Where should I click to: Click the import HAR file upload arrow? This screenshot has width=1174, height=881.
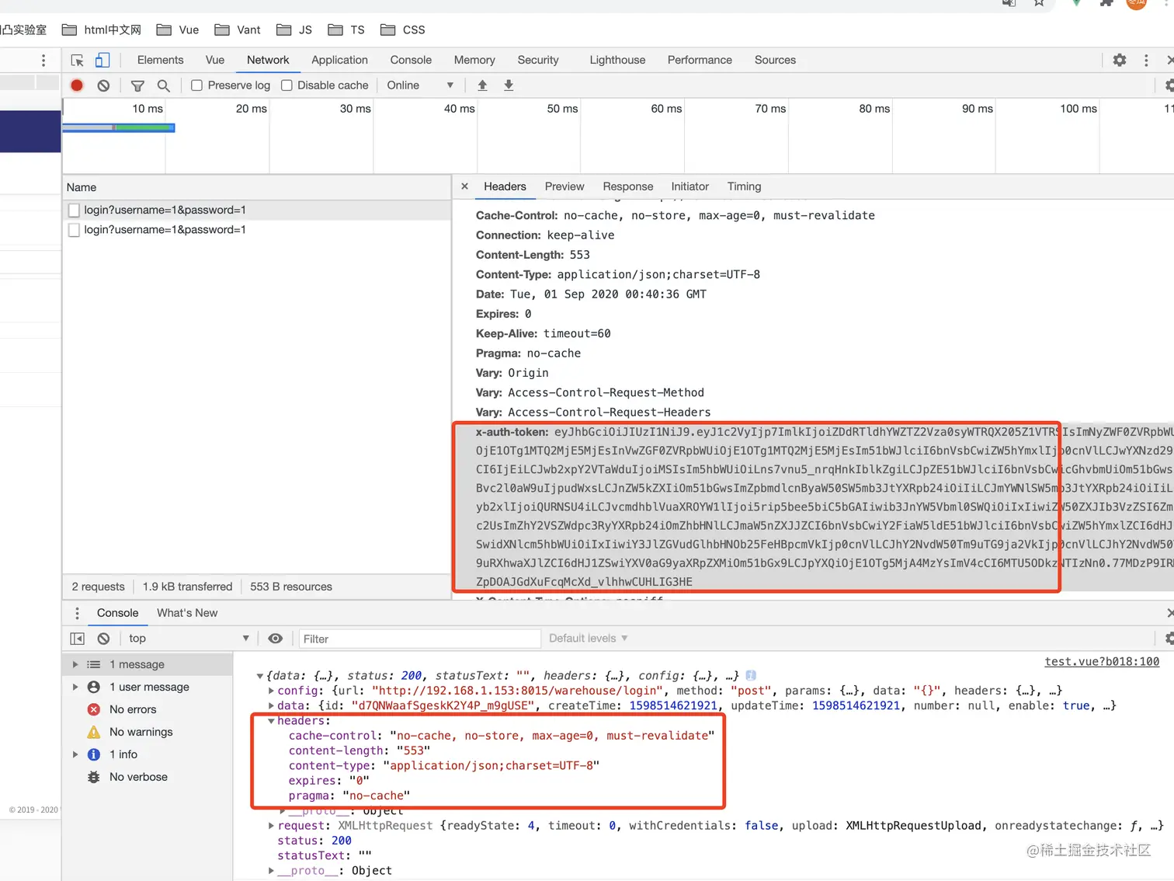pos(482,85)
